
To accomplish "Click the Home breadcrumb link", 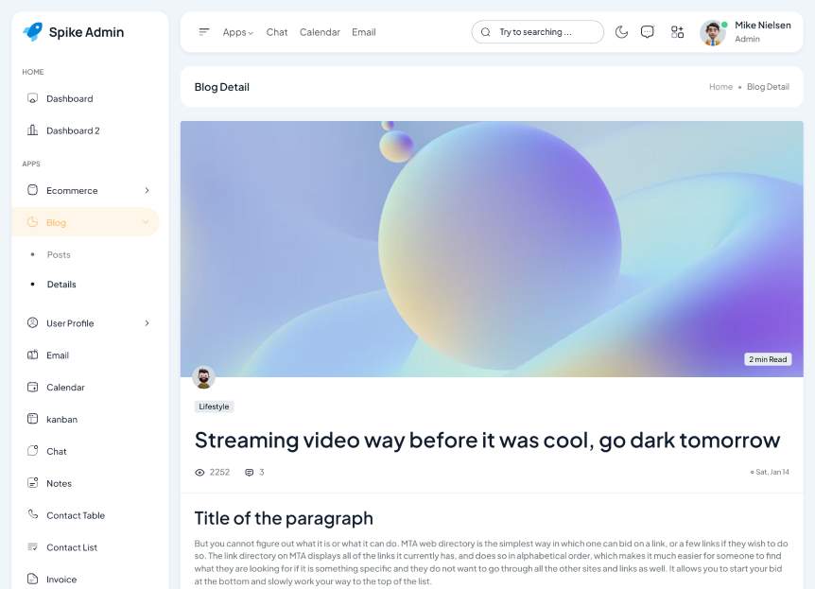I will pyautogui.click(x=720, y=87).
